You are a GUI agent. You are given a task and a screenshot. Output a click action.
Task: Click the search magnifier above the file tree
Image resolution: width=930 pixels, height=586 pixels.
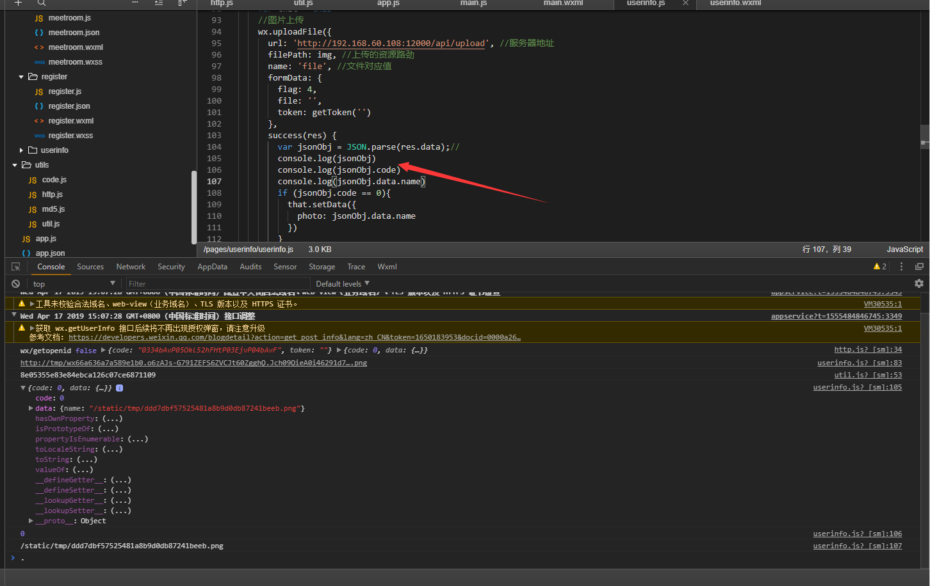(41, 3)
